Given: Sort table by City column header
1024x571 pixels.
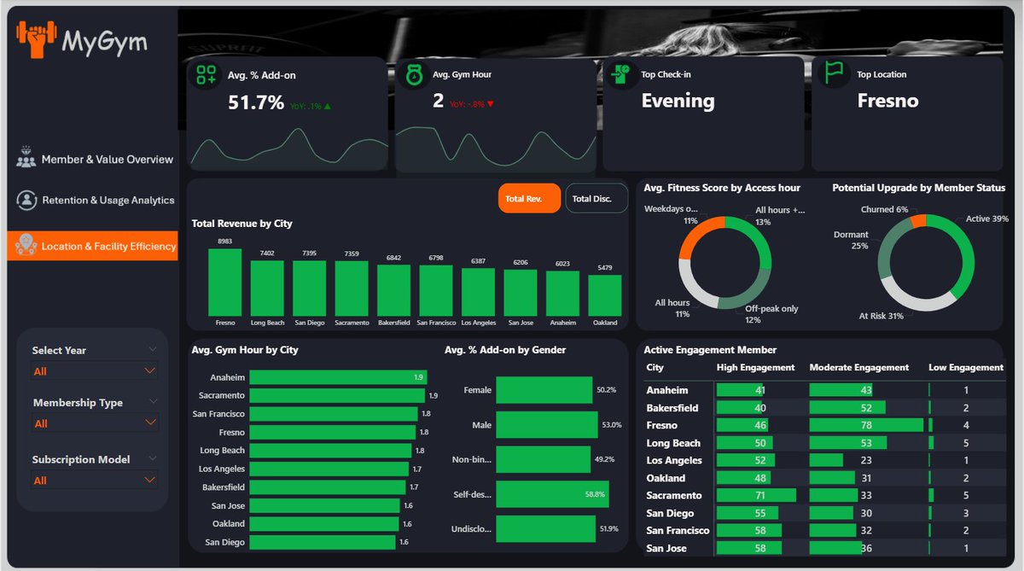Looking at the screenshot, I should (655, 368).
